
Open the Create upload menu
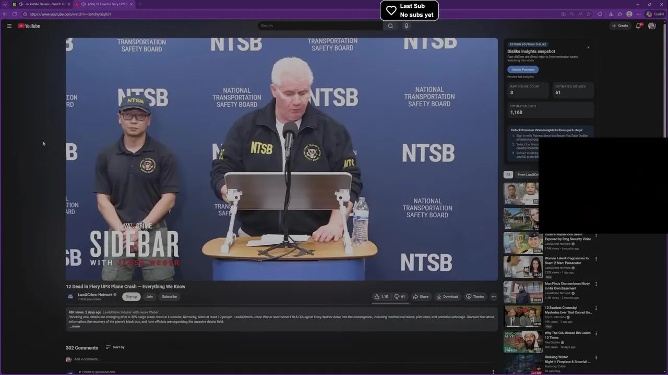tap(621, 26)
